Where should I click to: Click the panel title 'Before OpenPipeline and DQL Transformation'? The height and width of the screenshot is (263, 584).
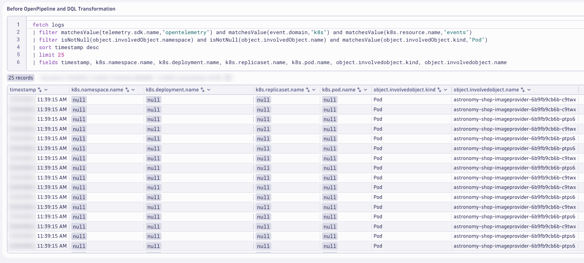[61, 9]
